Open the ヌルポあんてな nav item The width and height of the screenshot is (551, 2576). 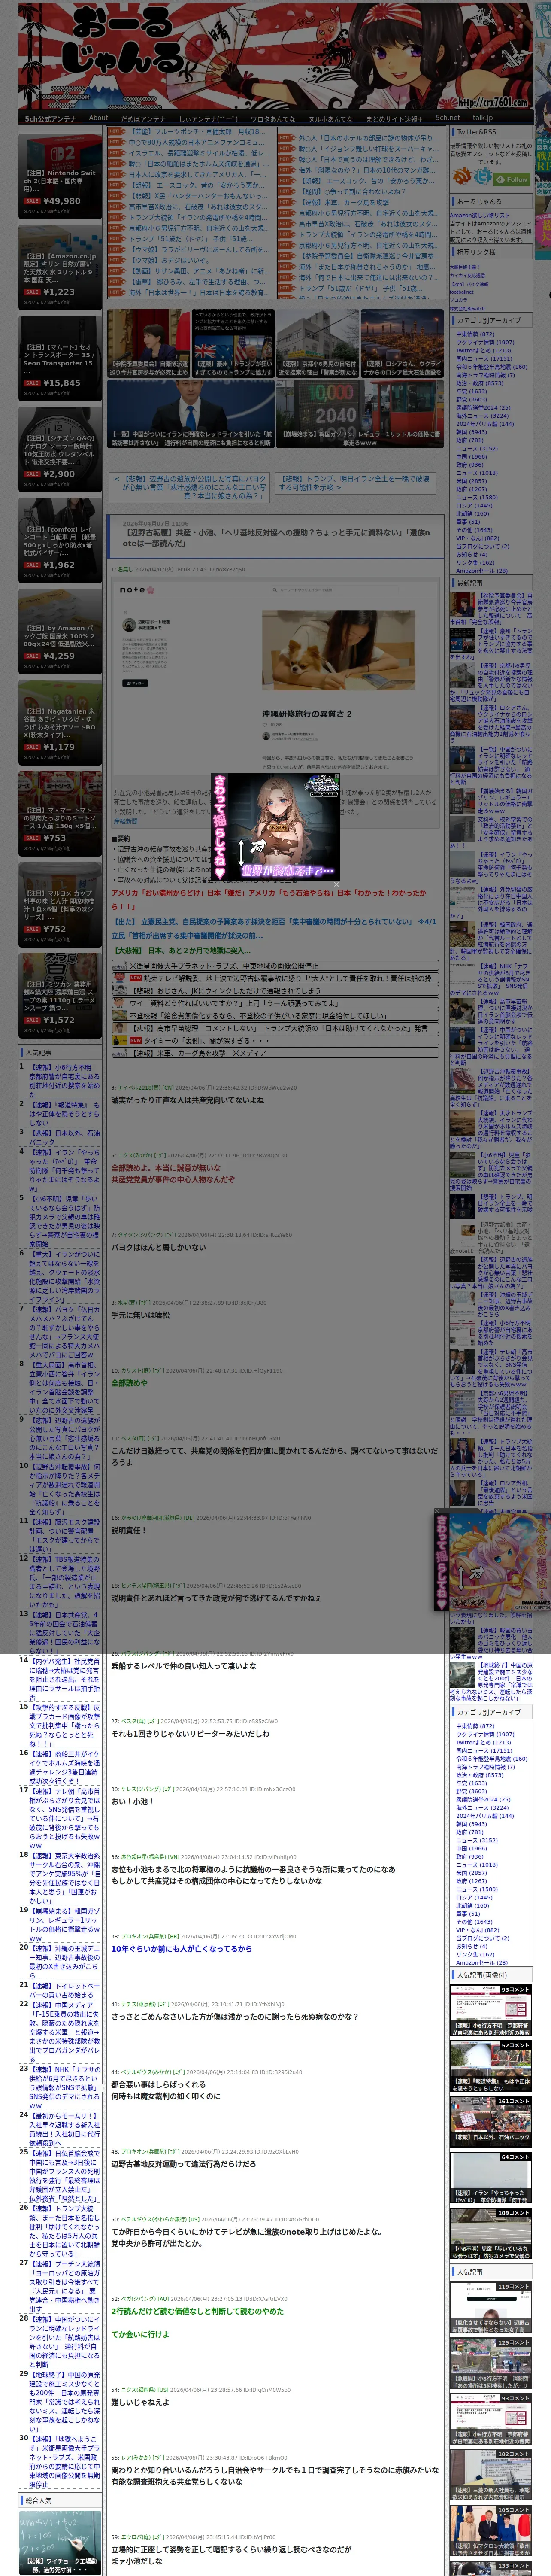331,118
